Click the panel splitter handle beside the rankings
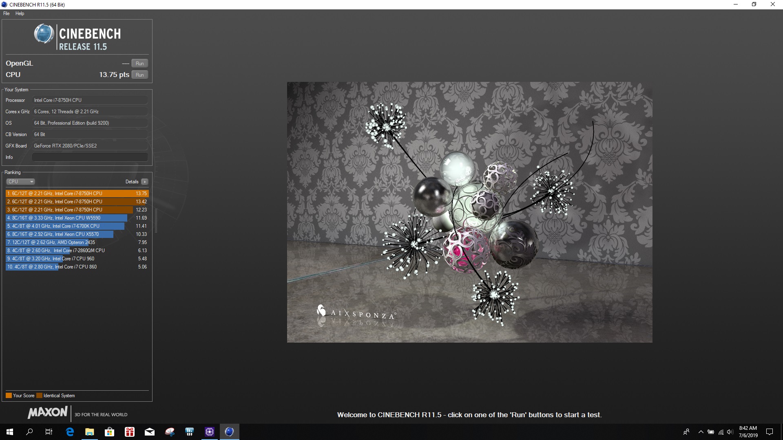This screenshot has height=440, width=783. [156, 220]
